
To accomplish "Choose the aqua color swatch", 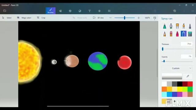I will [164, 94].
